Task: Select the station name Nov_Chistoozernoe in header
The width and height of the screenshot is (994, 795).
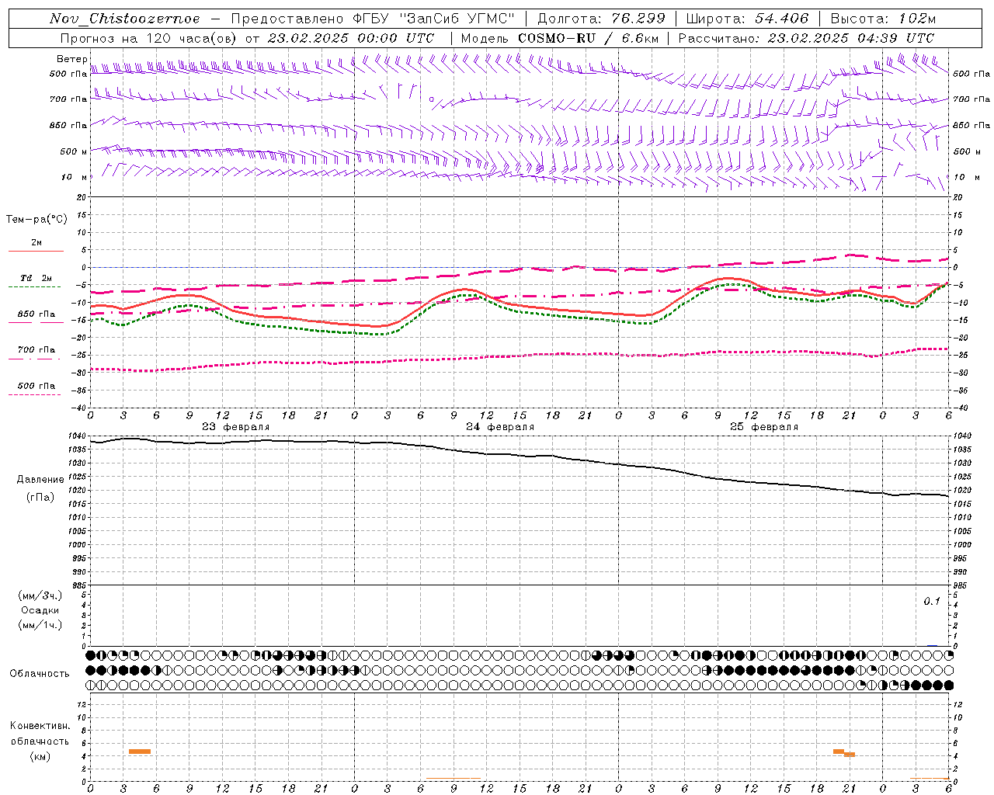Action: [x=124, y=19]
